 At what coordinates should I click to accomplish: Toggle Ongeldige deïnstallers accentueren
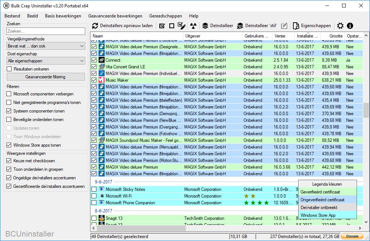tap(9, 178)
